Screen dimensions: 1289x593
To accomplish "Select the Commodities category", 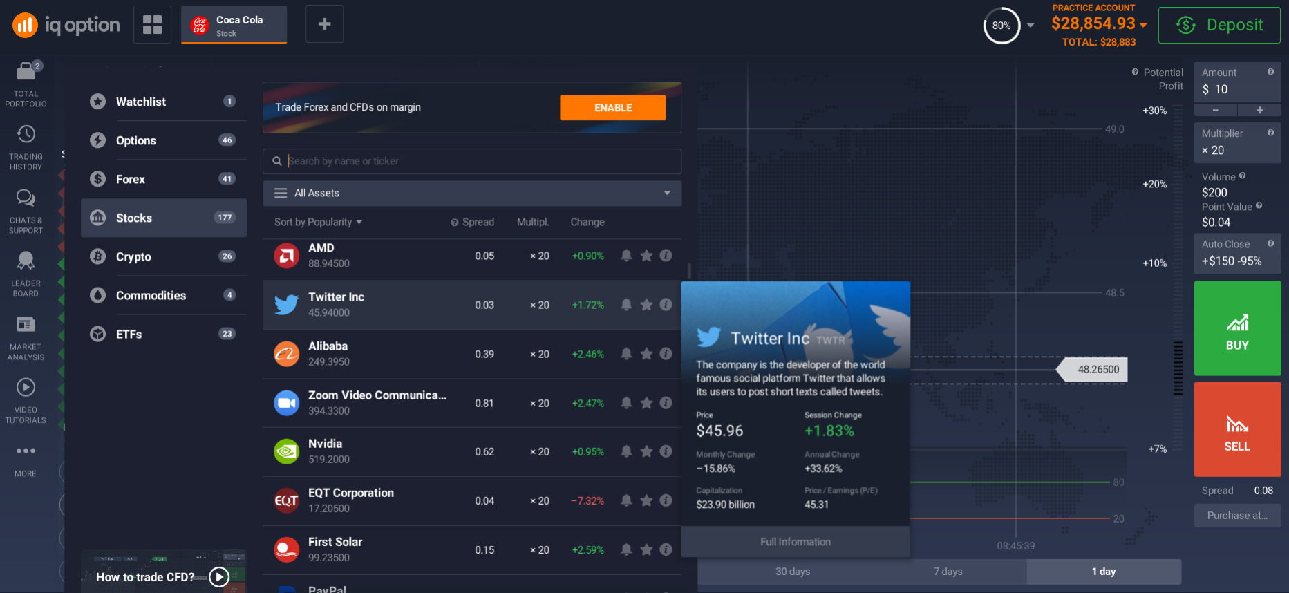I will coord(164,295).
